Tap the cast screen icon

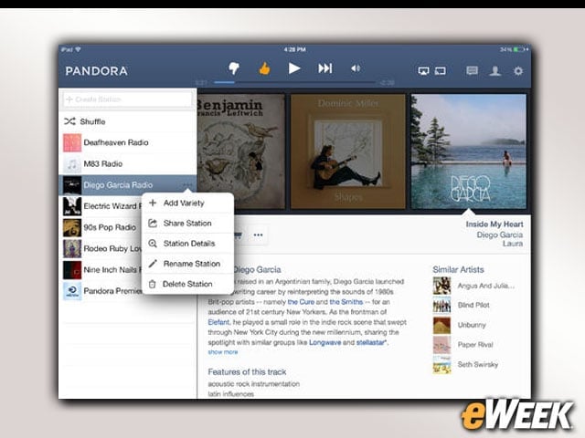tap(441, 71)
